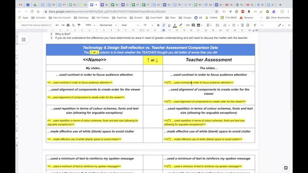Activate the paint format roller tool
The height and width of the screenshot is (173, 308).
(79, 25)
